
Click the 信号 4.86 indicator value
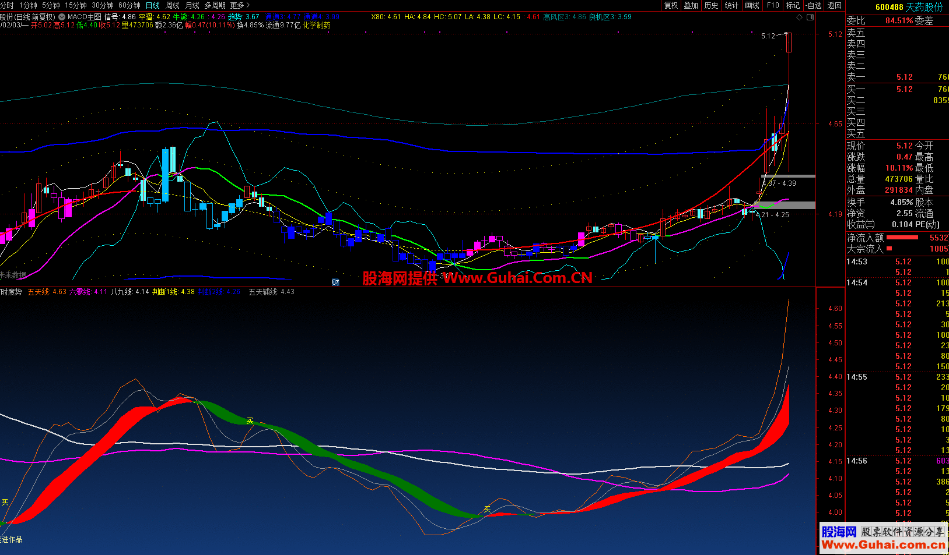point(120,17)
